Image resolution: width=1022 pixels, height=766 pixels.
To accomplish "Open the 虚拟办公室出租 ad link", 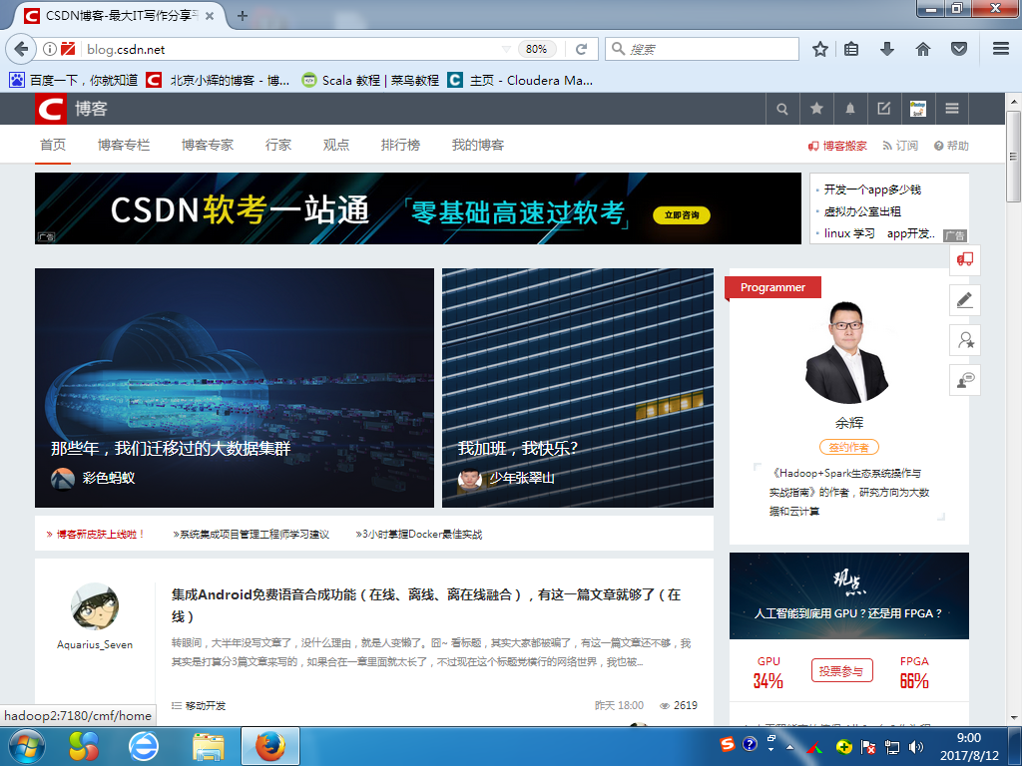I will [862, 211].
